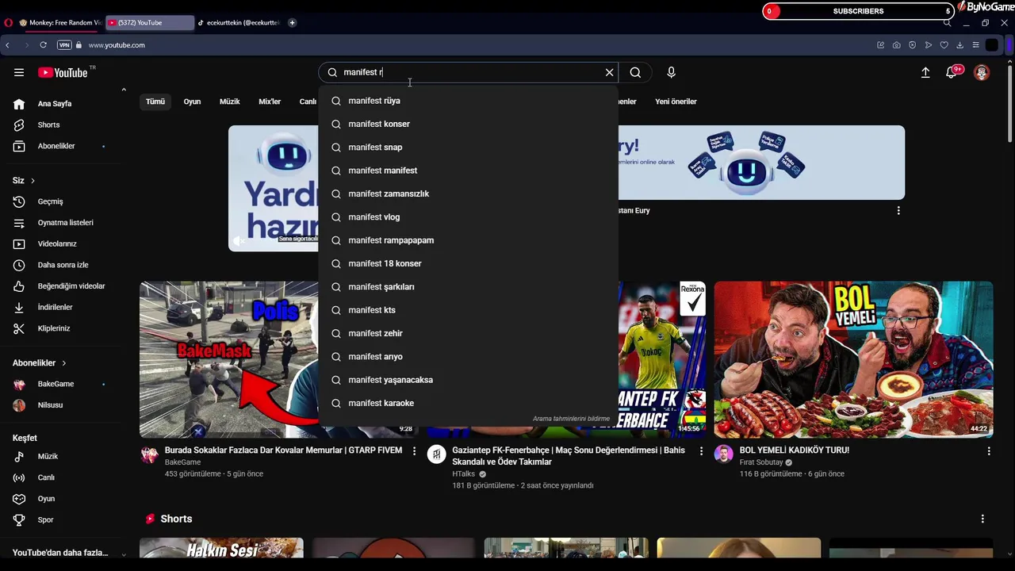
Task: Click the YouTube logo
Action: pyautogui.click(x=63, y=72)
